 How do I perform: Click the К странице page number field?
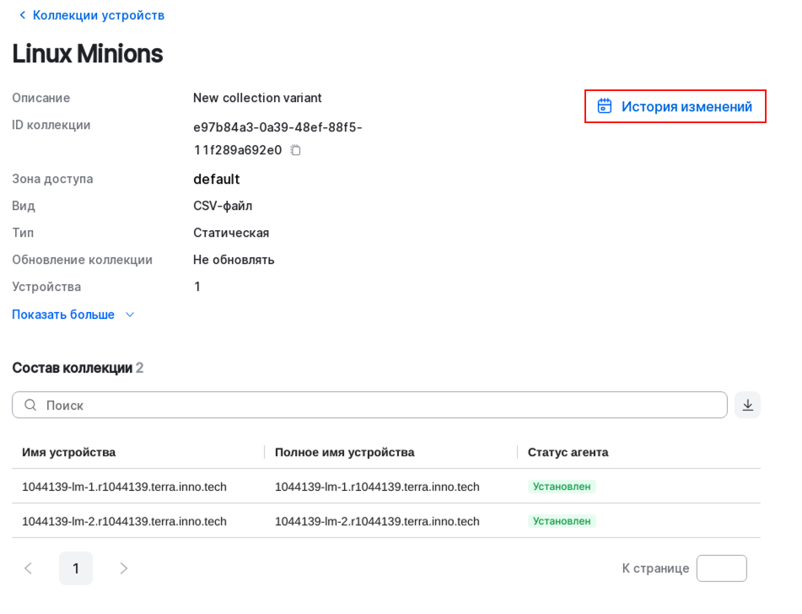tap(722, 568)
